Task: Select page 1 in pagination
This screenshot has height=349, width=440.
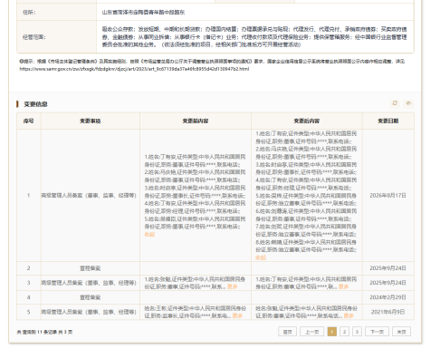Action: click(x=332, y=332)
